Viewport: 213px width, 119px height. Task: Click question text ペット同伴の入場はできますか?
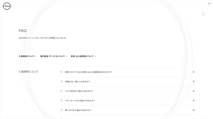point(79,91)
